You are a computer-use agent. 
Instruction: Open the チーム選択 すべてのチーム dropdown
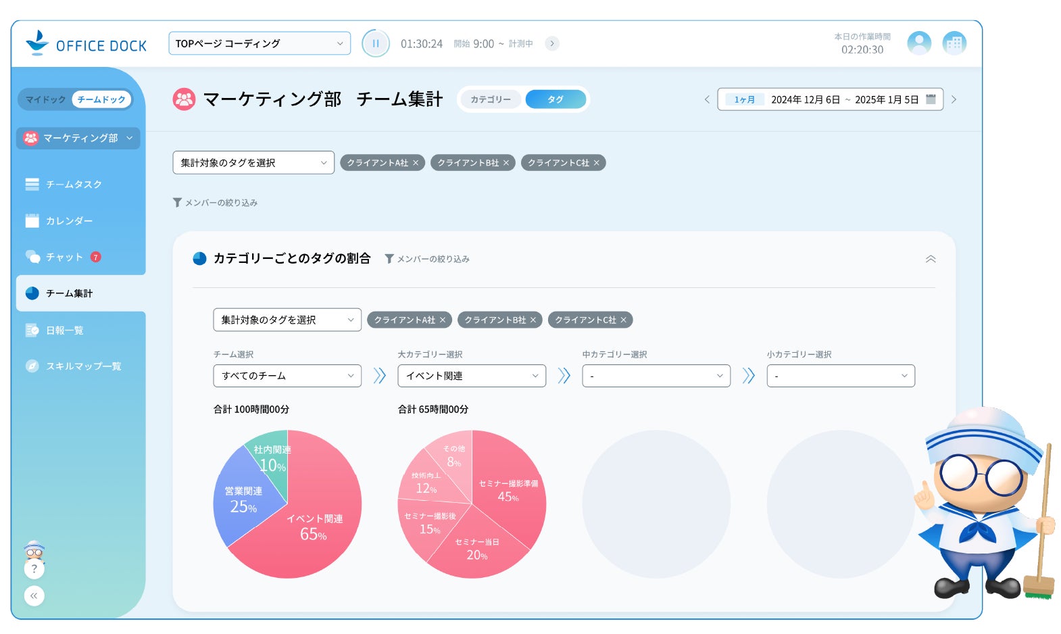[287, 376]
